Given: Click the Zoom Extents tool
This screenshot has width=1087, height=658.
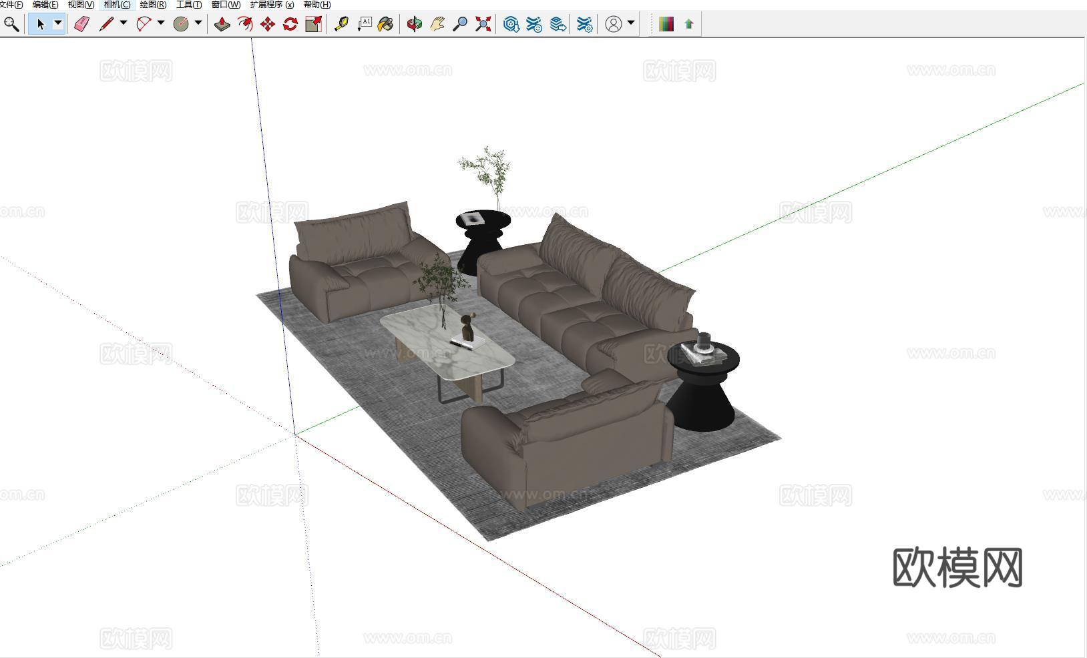Looking at the screenshot, I should click(x=483, y=25).
